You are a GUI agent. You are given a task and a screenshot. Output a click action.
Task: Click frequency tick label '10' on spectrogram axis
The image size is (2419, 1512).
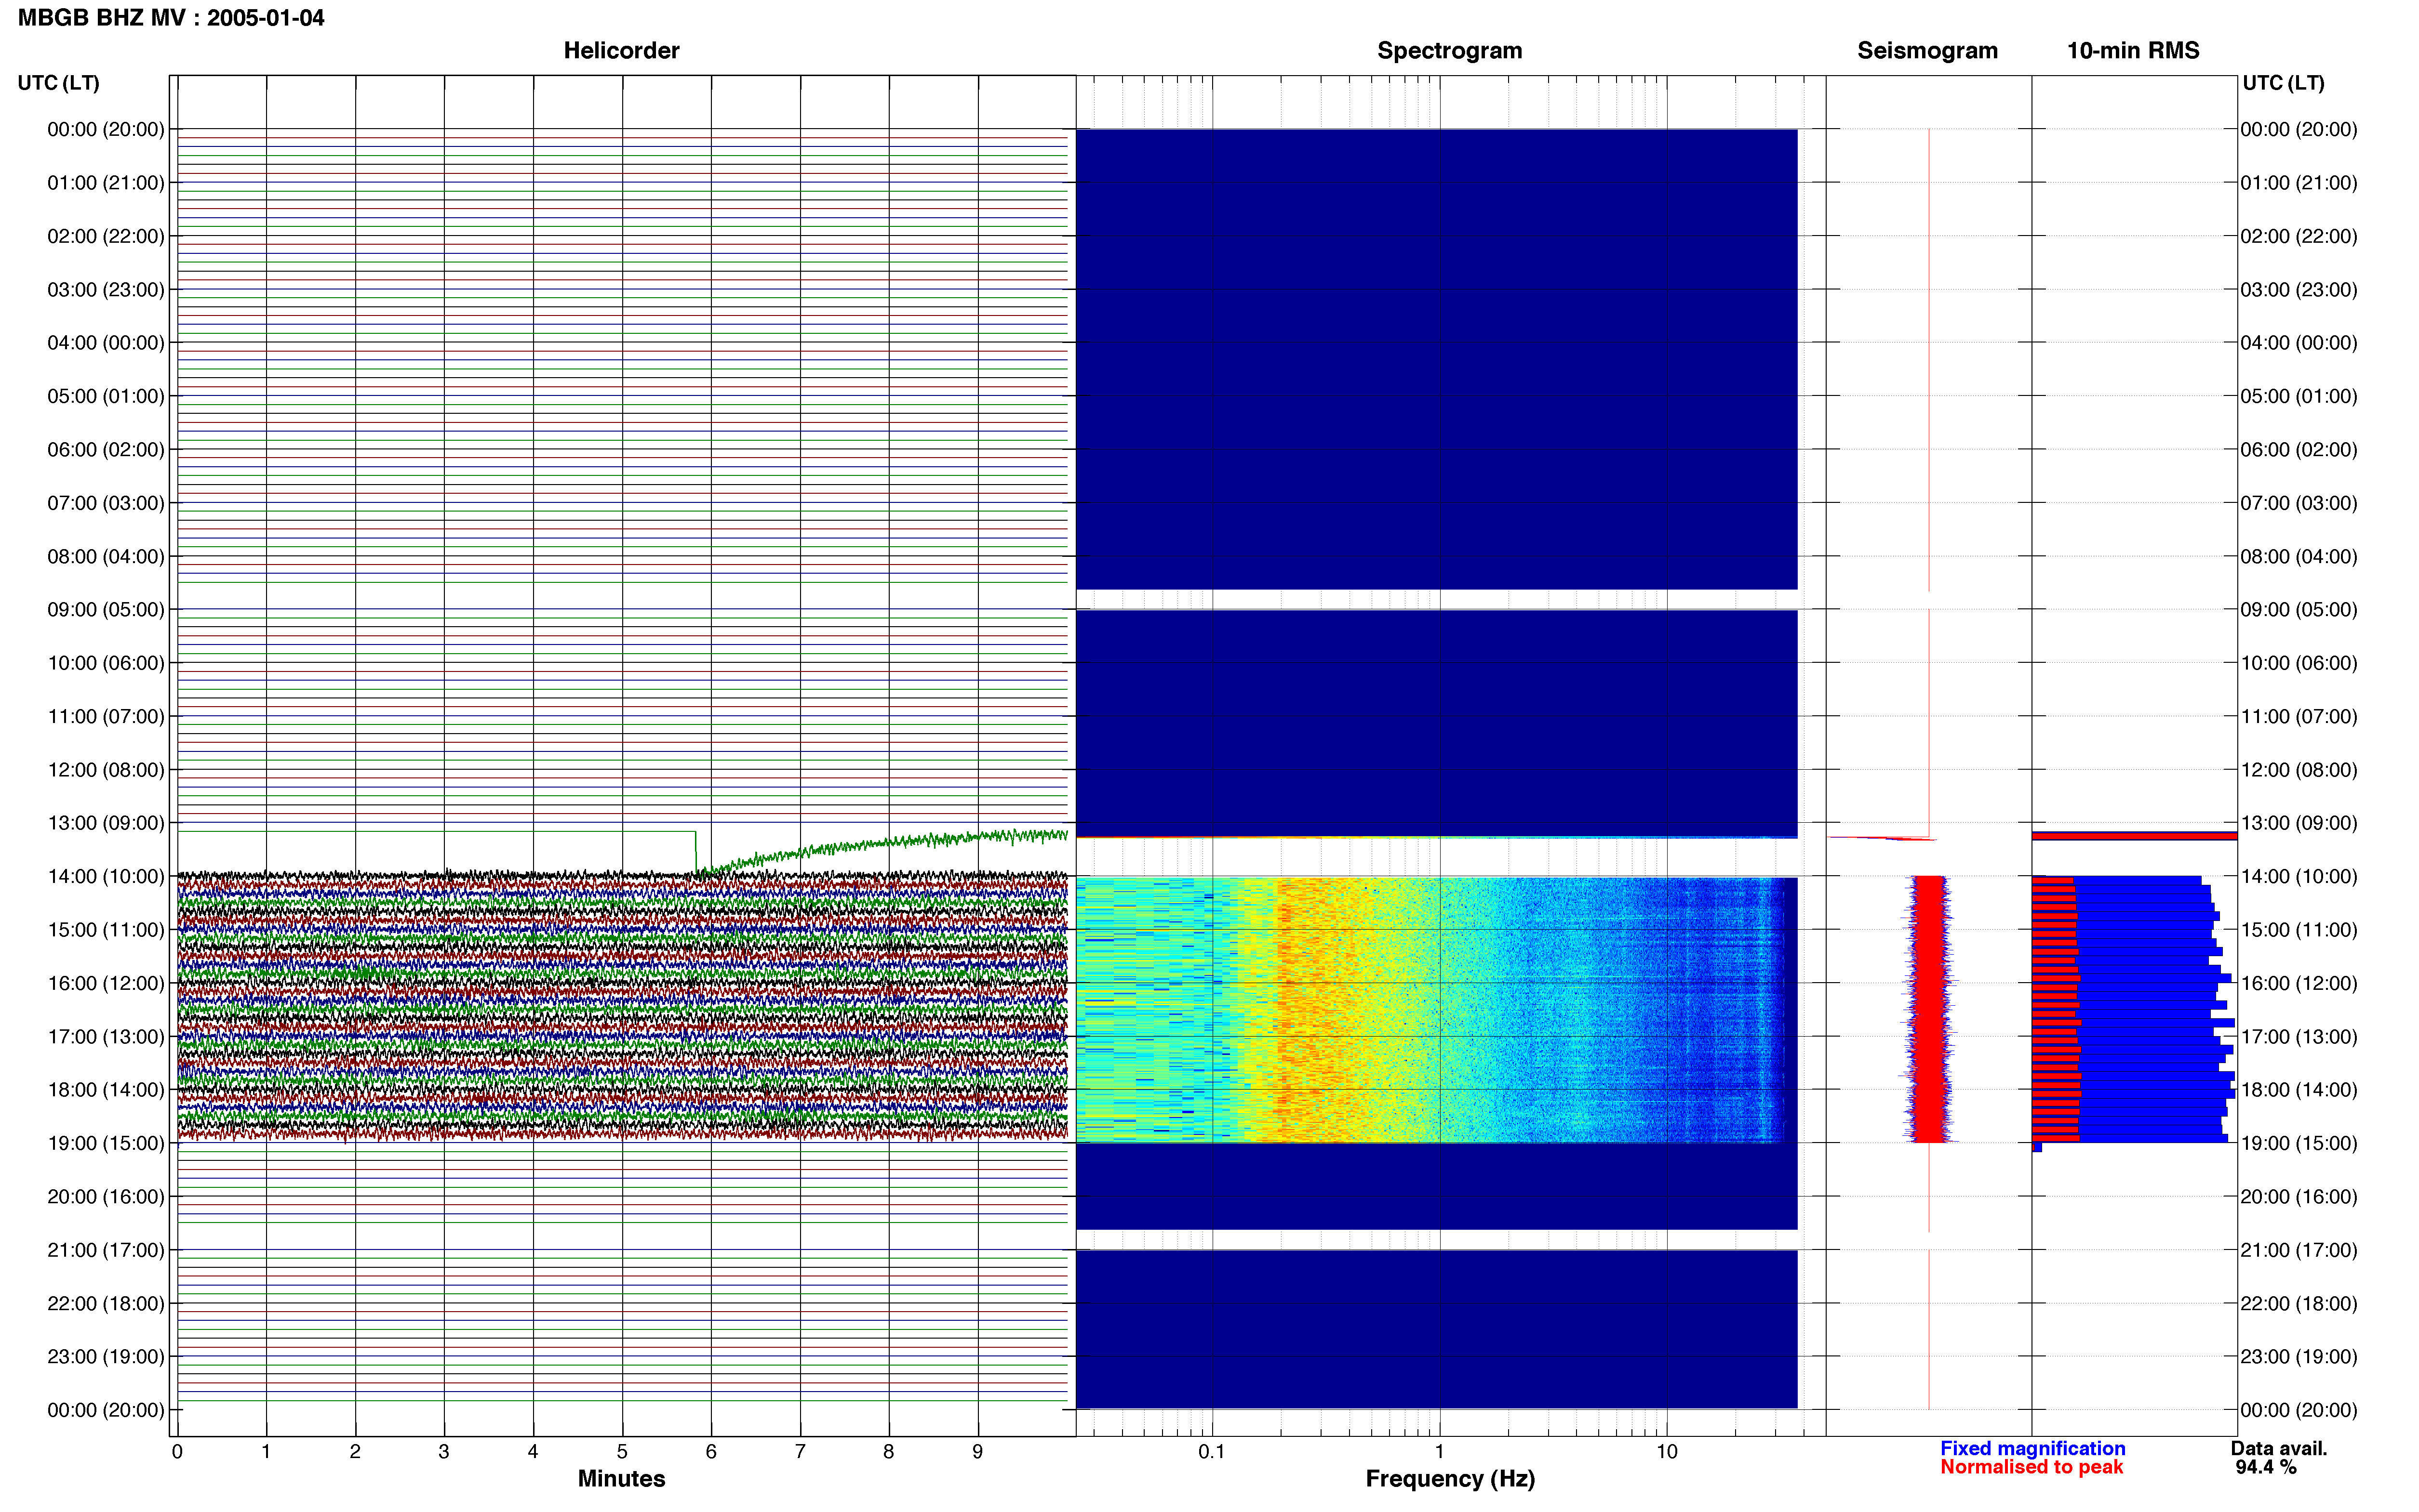(1667, 1451)
